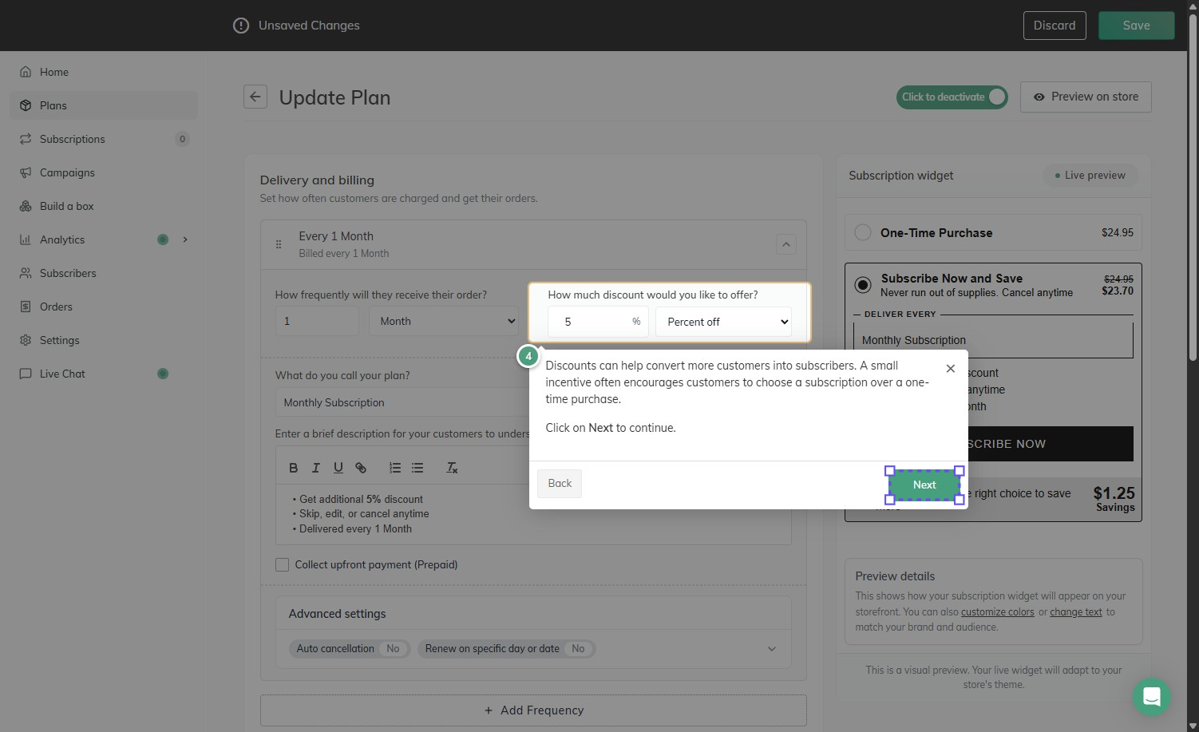Click Add Frequency button
Viewport: 1199px width, 732px height.
[x=533, y=710]
